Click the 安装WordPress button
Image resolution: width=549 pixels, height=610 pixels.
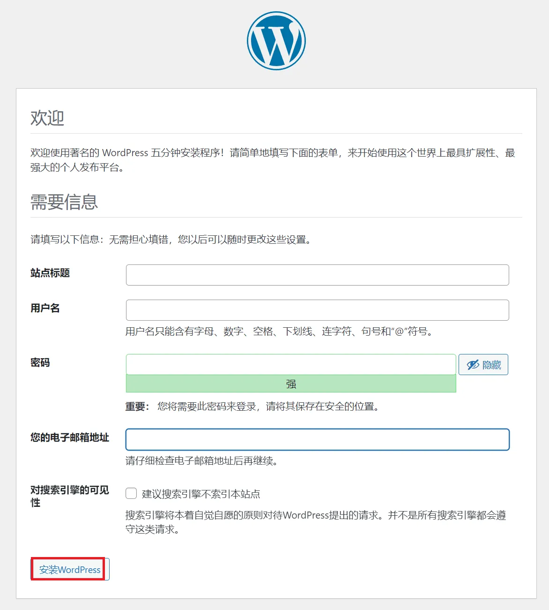tap(70, 569)
